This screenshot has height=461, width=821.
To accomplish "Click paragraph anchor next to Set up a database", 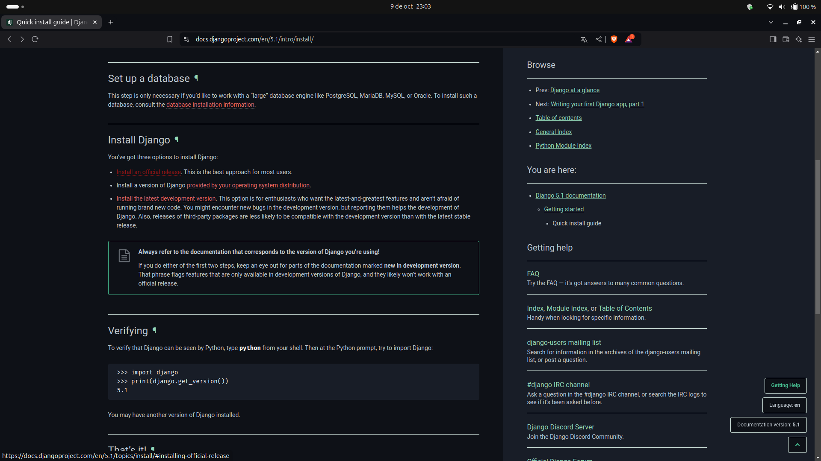I will [x=196, y=78].
